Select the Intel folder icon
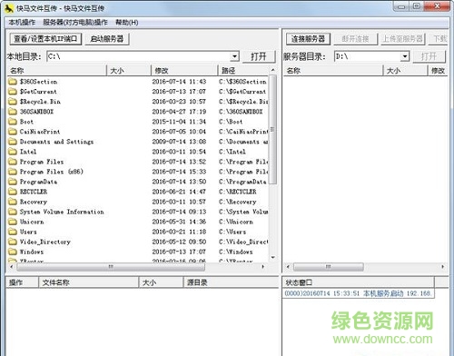454x356 pixels. click(x=13, y=152)
